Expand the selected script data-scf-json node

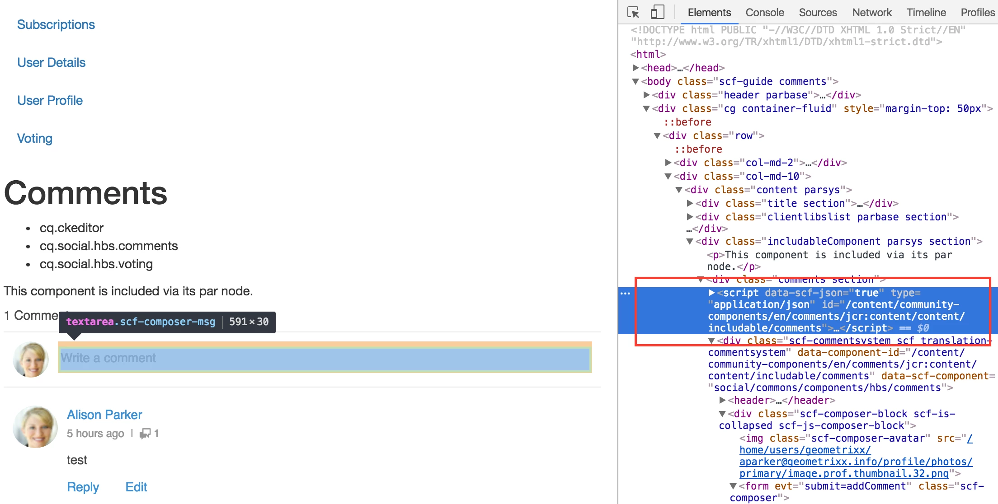[711, 293]
